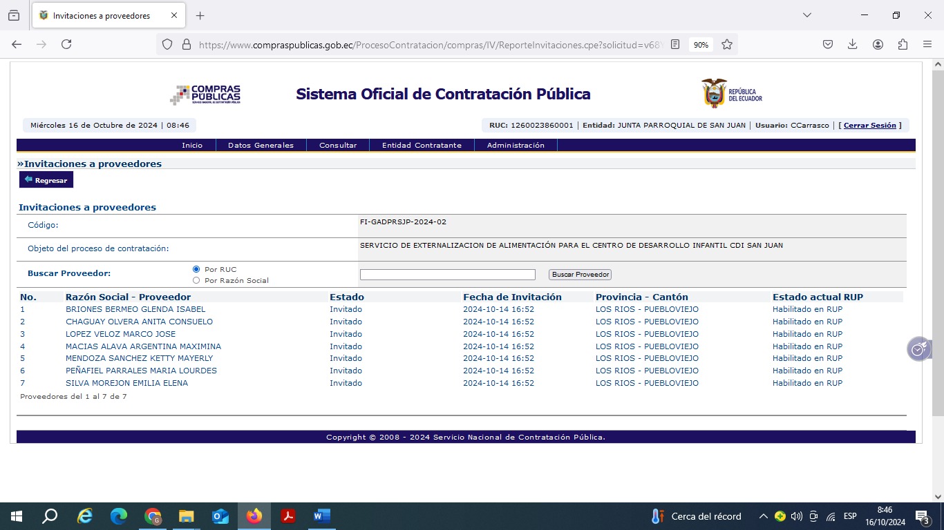This screenshot has width=944, height=530.
Task: Click the provider search text field
Action: [x=447, y=275]
